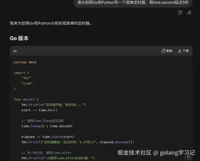
Task: Download the Go code block with 下载
Action: 183,51
